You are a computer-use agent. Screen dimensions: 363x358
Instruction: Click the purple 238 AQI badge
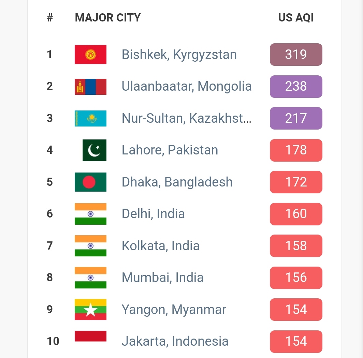[x=296, y=87]
